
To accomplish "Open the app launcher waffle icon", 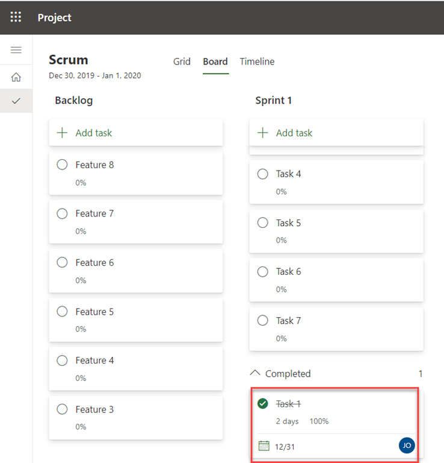I will [x=16, y=17].
